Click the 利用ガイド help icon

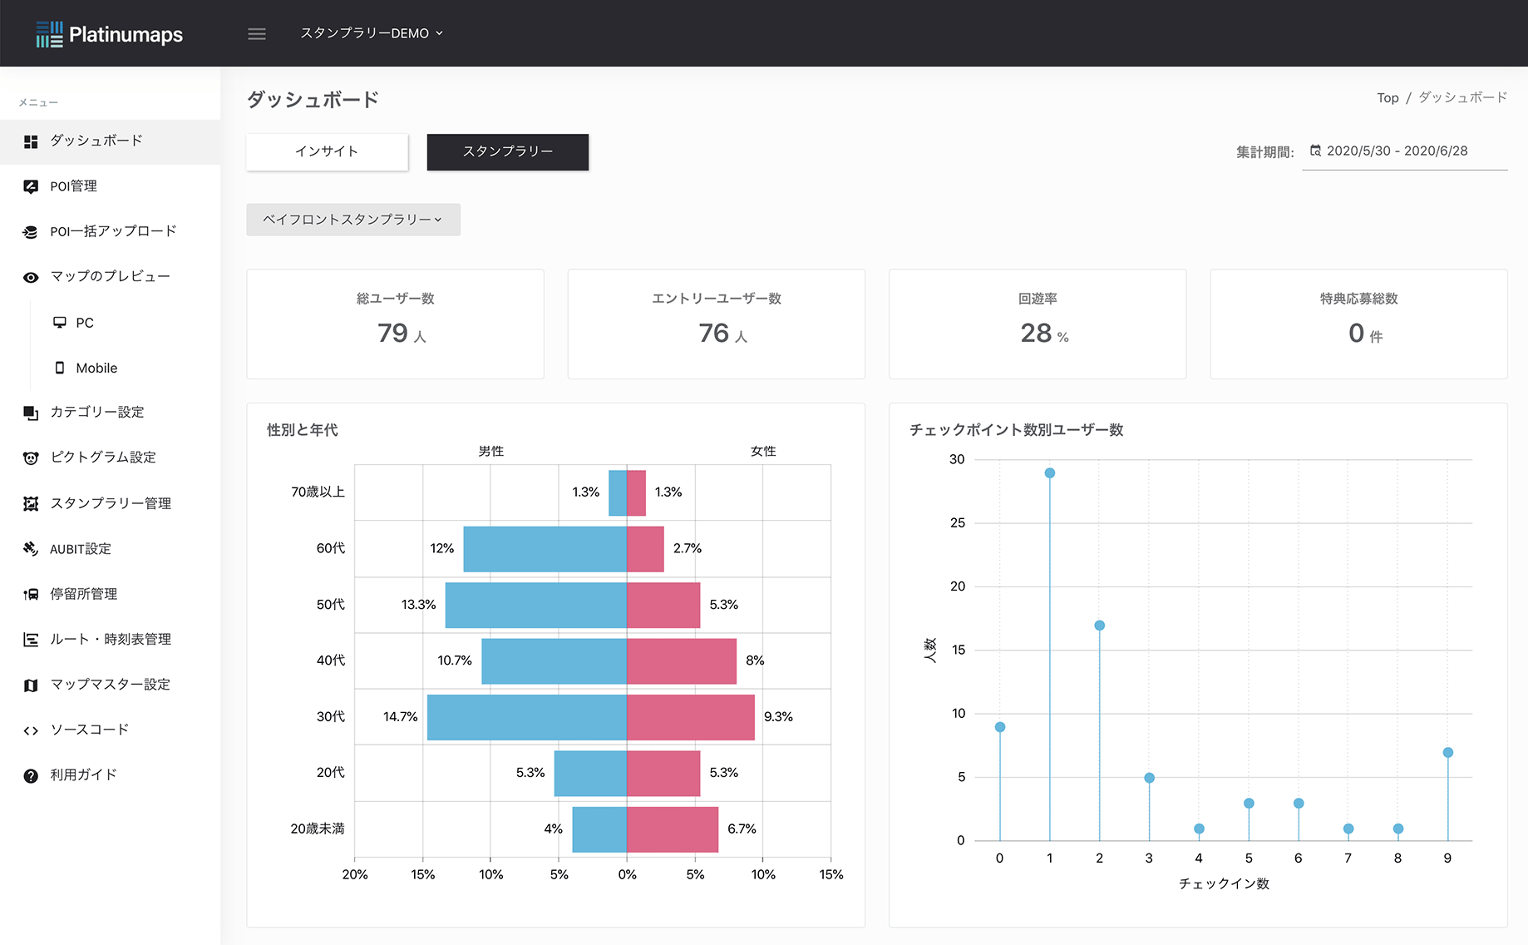pyautogui.click(x=31, y=775)
